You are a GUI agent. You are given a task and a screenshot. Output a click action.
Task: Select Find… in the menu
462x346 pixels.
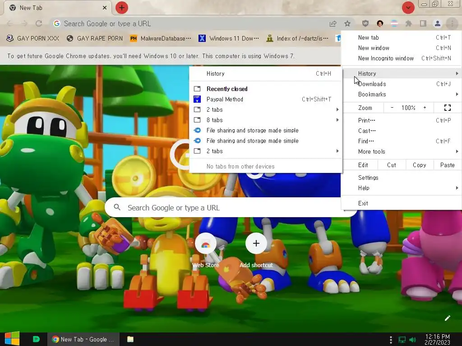(x=402, y=141)
